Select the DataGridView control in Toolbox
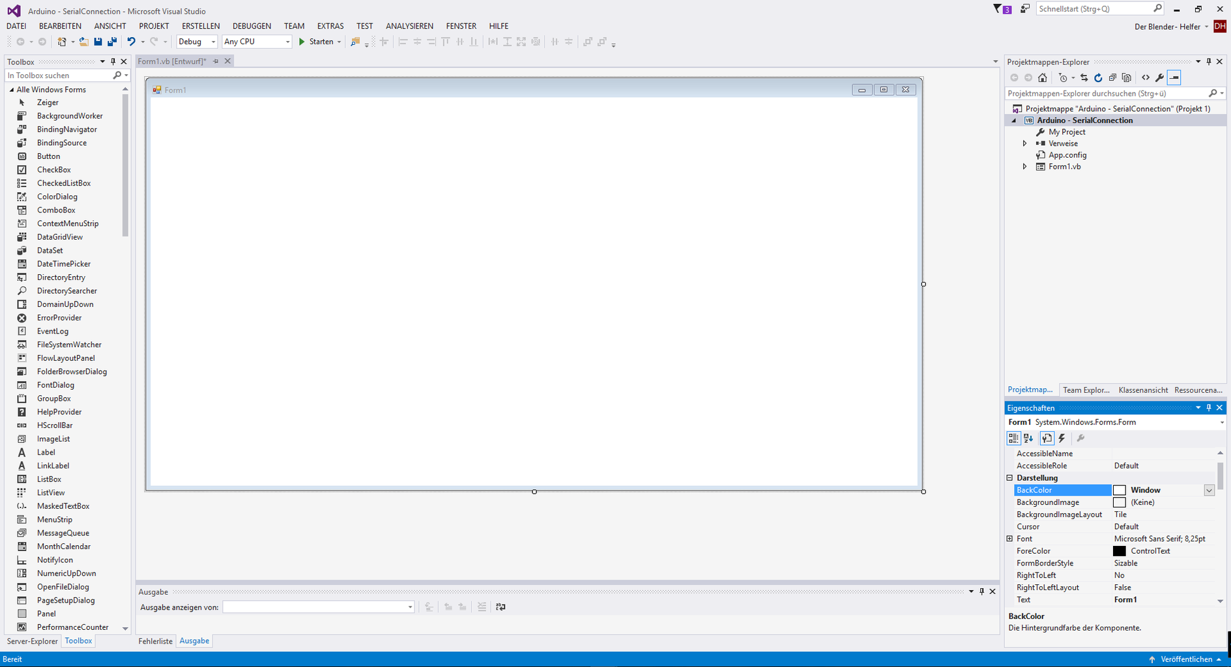Image resolution: width=1231 pixels, height=667 pixels. pos(59,236)
